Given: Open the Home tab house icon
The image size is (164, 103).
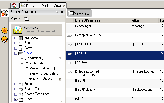Looking at the screenshot, I should 14,5.
